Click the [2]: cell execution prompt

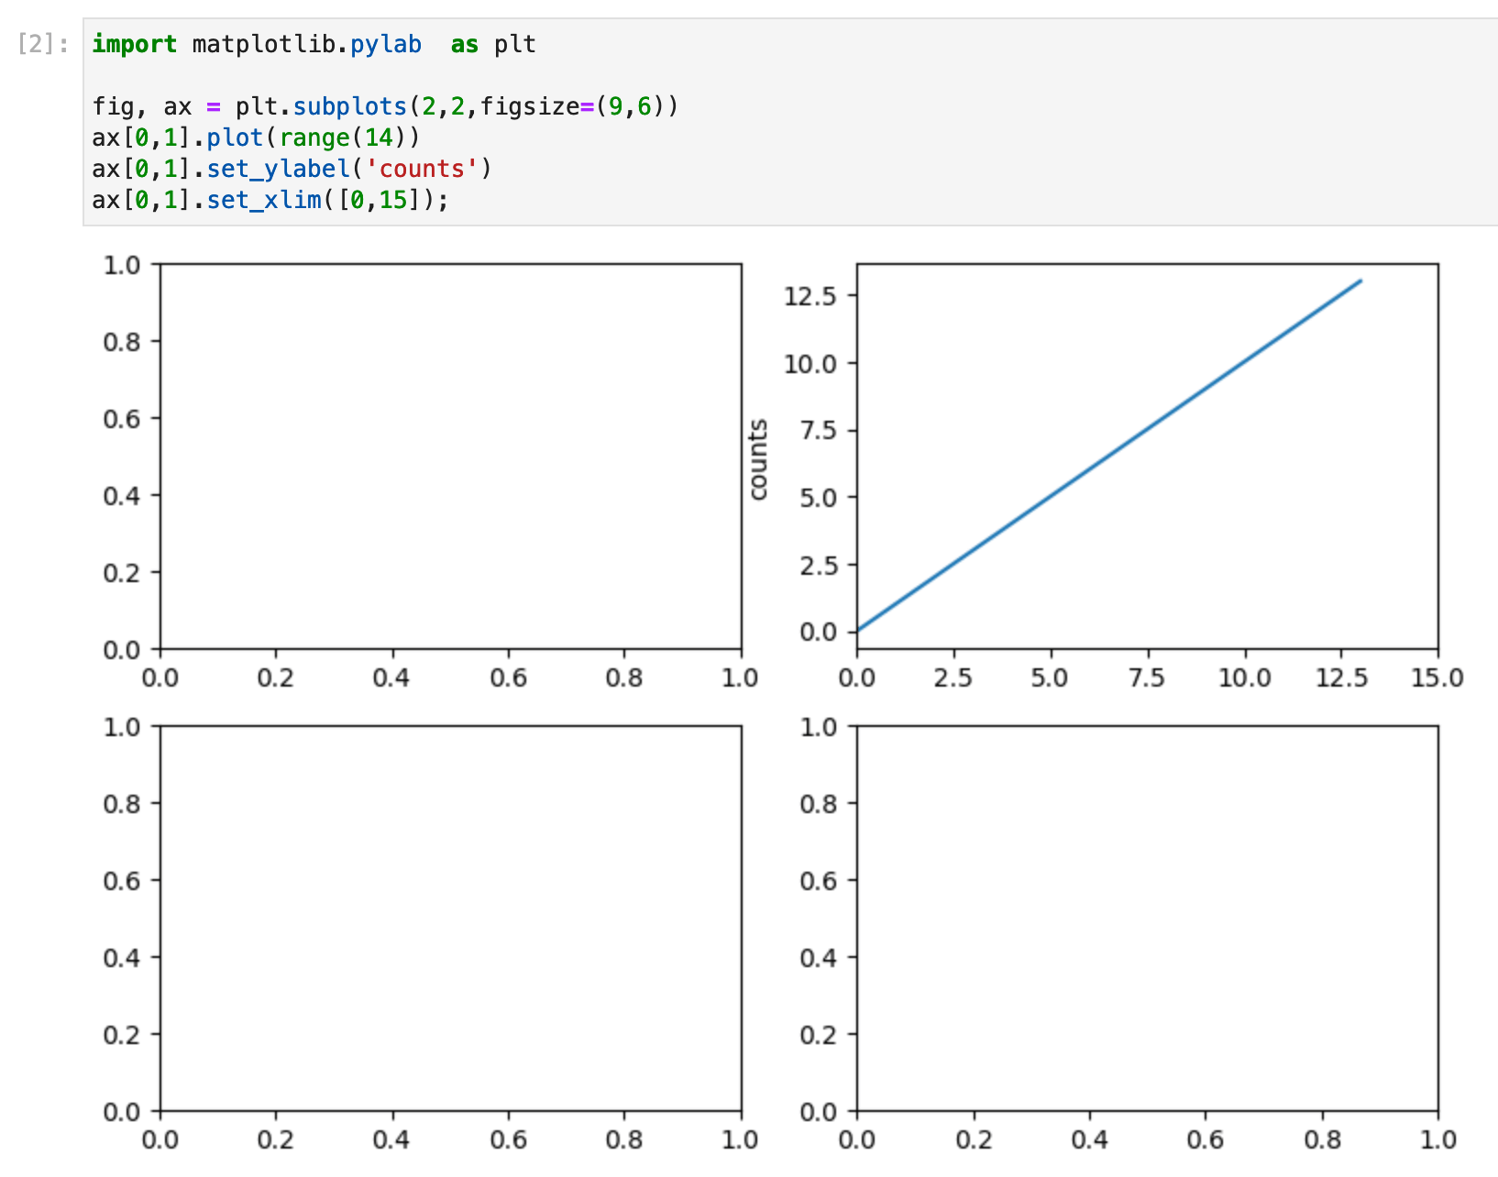pos(43,44)
